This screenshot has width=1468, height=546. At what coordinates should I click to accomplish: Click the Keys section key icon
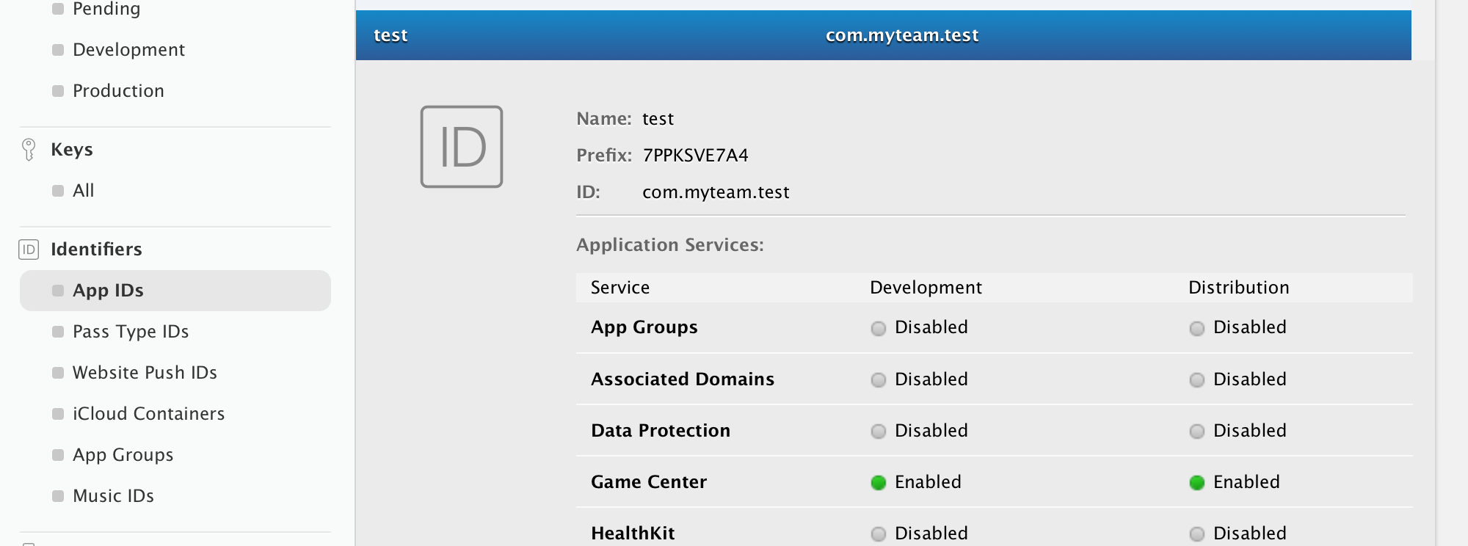click(x=29, y=149)
